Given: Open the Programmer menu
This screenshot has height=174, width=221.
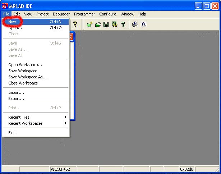Looking at the screenshot, I should point(84,14).
